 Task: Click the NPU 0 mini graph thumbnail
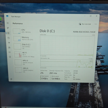point(18,62)
